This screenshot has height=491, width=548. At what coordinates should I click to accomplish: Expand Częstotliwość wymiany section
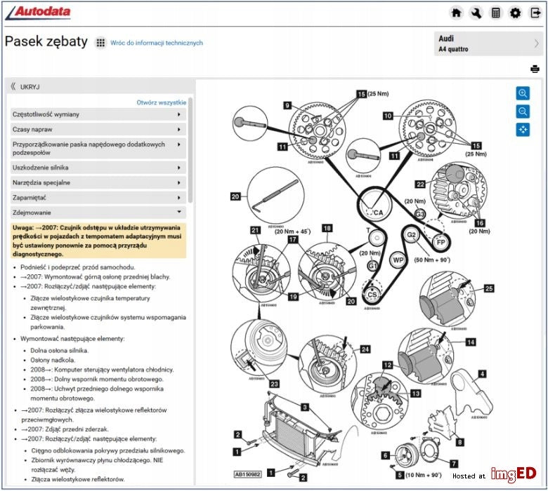point(98,114)
